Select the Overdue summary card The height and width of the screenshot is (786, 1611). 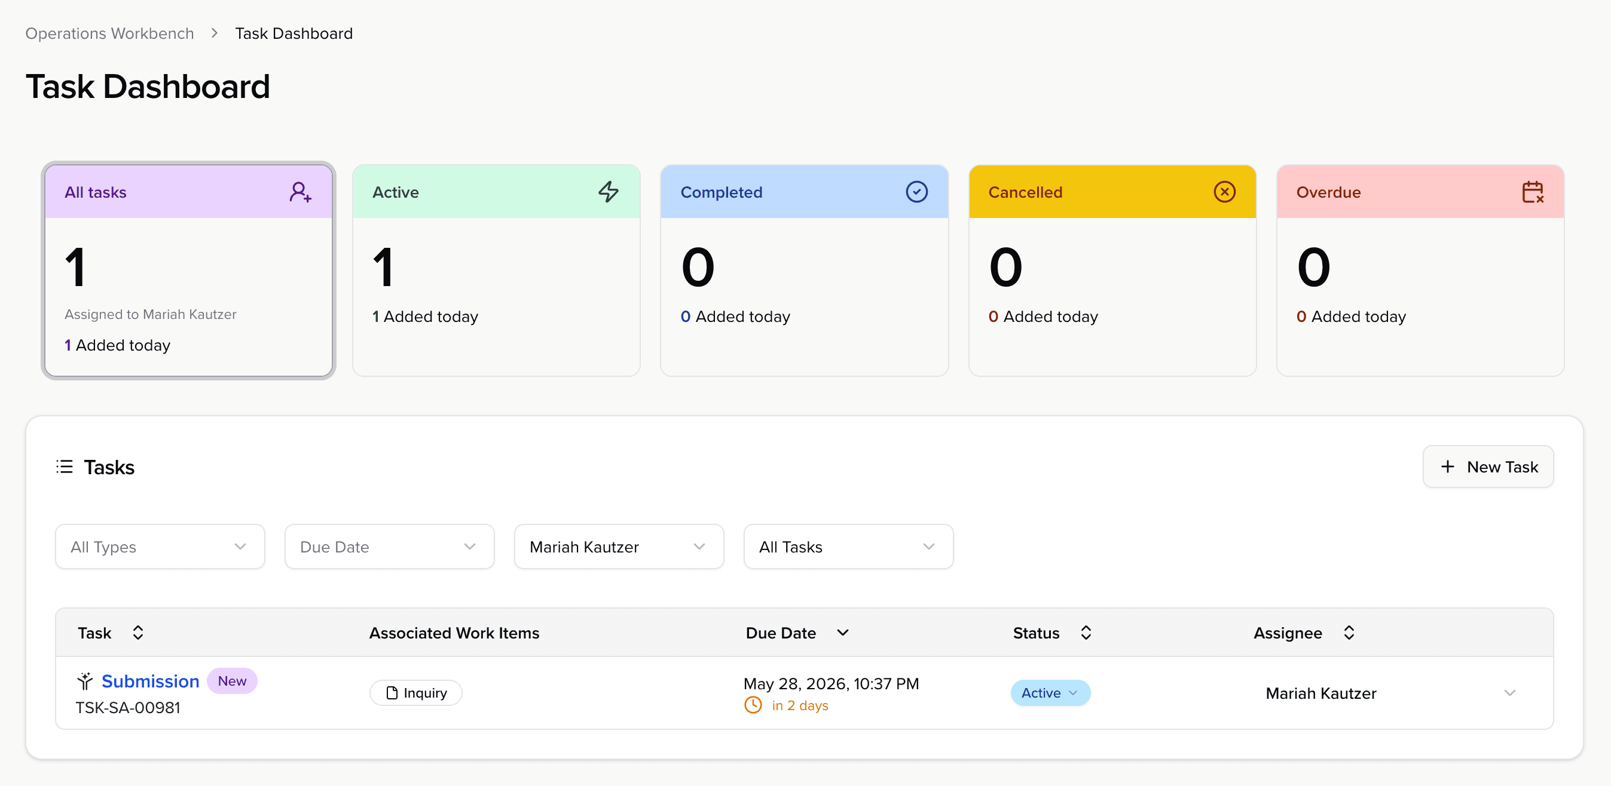click(x=1420, y=271)
